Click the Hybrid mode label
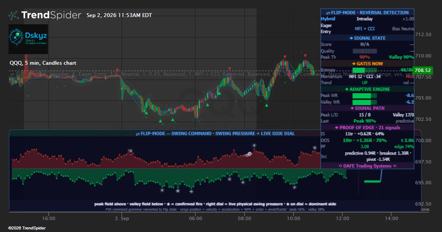Viewport: 442px width, 232px height. 328,19
